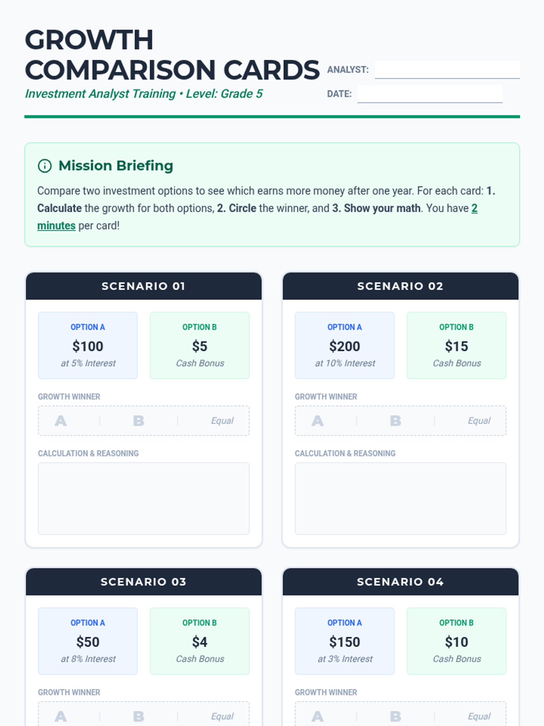This screenshot has height=726, width=544.
Task: Select winner B in Scenario 02
Action: coord(396,421)
